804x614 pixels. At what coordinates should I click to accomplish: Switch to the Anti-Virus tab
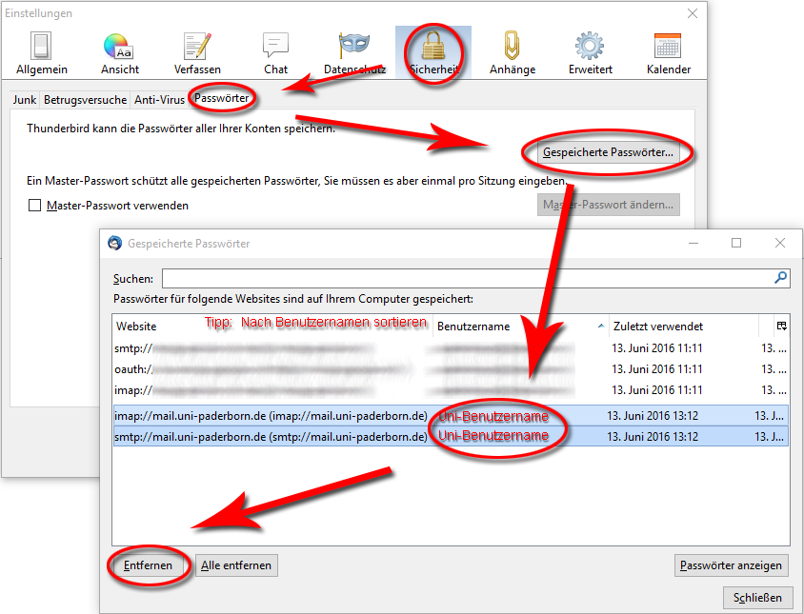[159, 99]
